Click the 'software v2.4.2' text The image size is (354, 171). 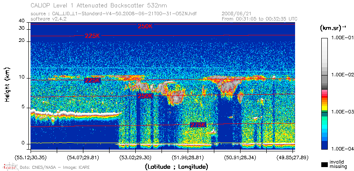click(48, 19)
